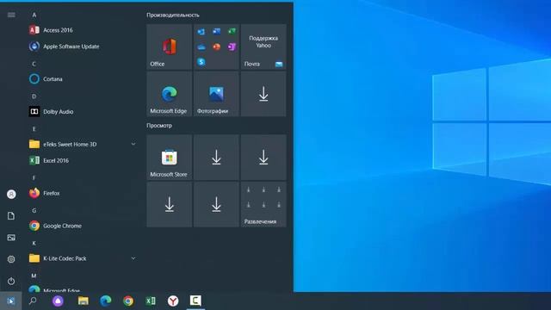Jump to the letter D index header
The width and height of the screenshot is (551, 310).
point(34,96)
